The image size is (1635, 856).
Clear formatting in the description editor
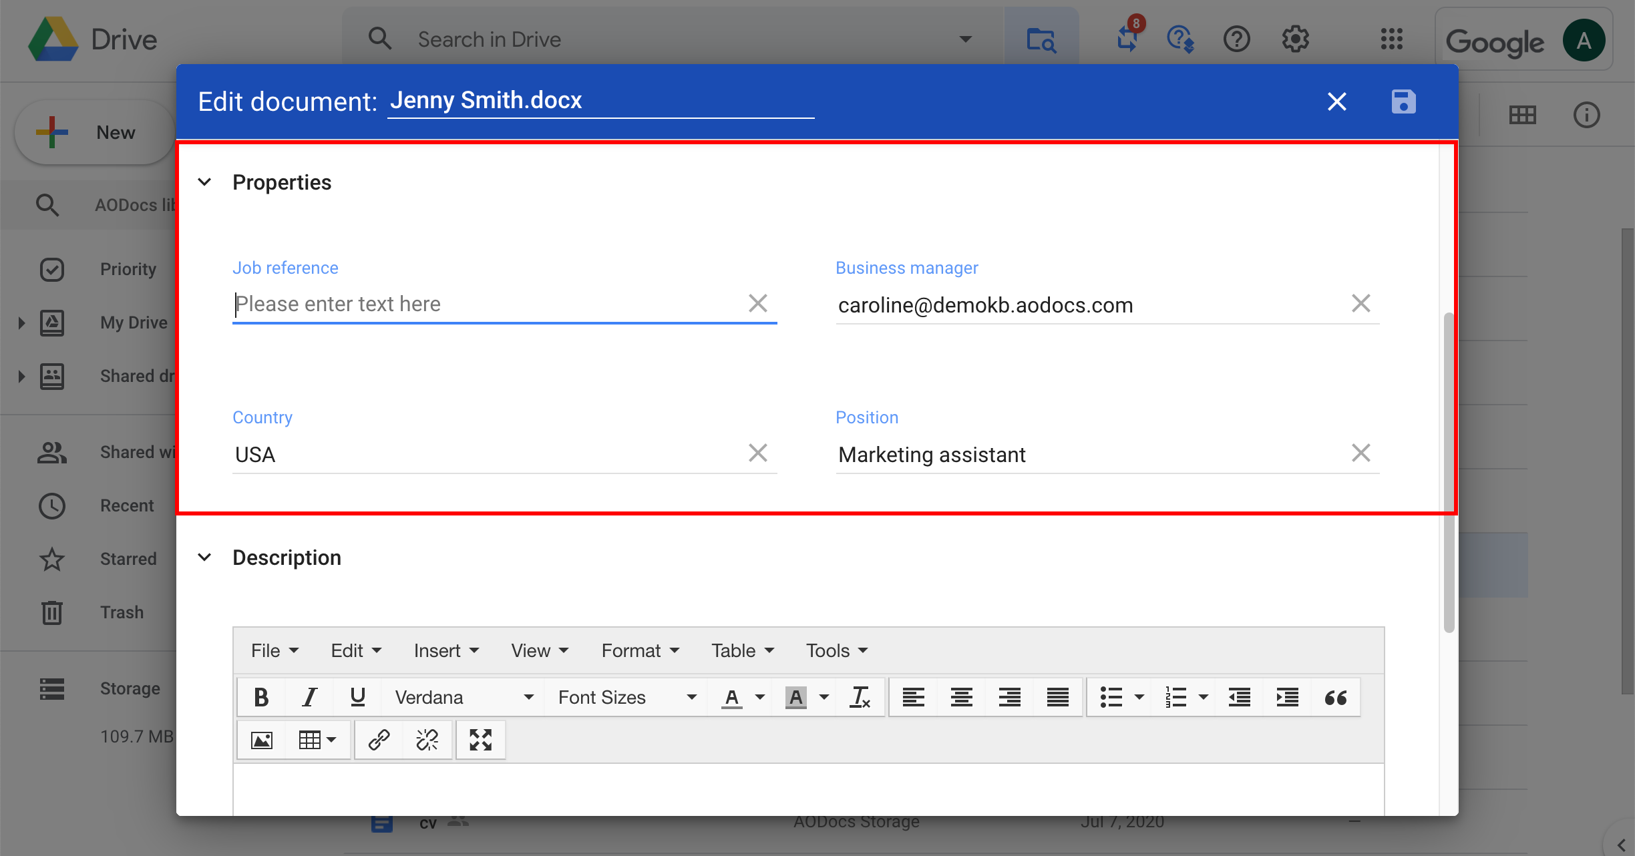860,697
